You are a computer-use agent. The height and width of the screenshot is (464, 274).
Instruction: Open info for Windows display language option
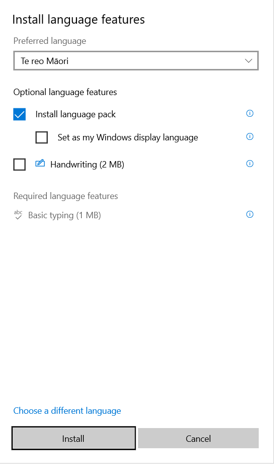(250, 136)
